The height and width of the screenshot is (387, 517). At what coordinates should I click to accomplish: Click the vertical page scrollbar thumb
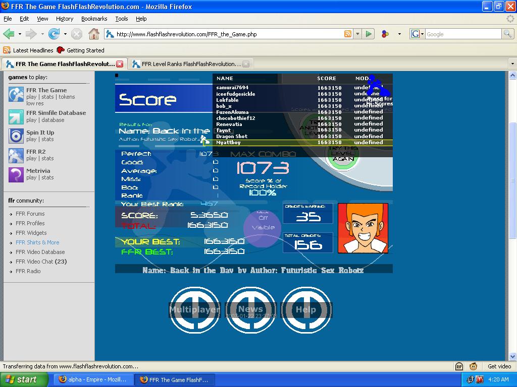[512, 180]
